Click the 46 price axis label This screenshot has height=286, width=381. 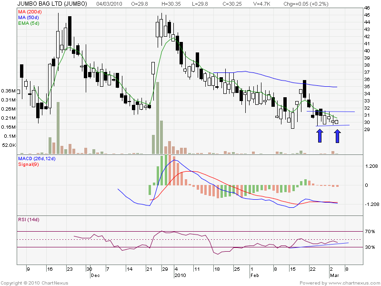[x=367, y=8]
